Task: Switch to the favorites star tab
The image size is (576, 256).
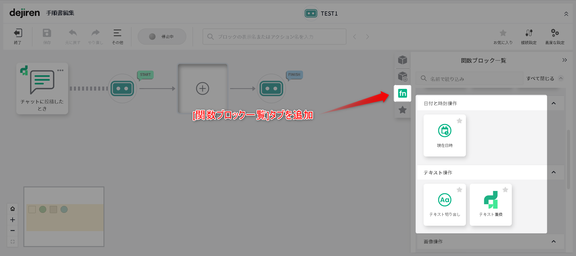Action: tap(402, 110)
